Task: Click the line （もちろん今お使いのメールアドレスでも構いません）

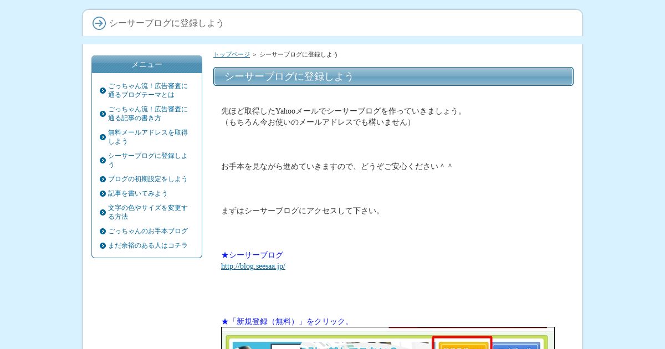Action: [318, 122]
